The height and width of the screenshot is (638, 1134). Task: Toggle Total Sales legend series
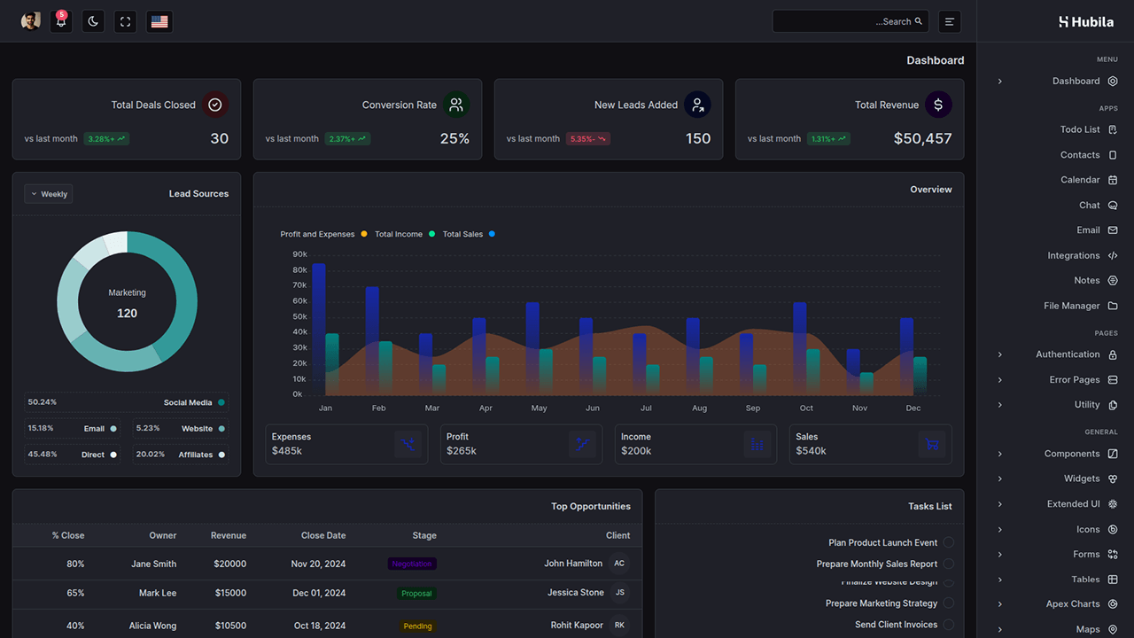469,234
